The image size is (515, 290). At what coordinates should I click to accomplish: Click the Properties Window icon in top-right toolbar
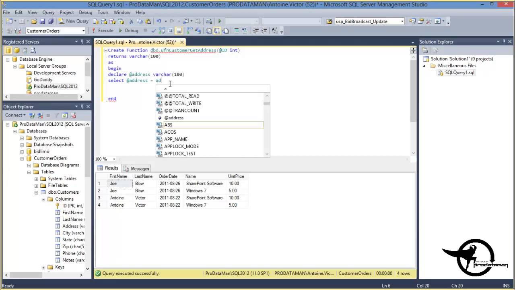click(x=421, y=21)
